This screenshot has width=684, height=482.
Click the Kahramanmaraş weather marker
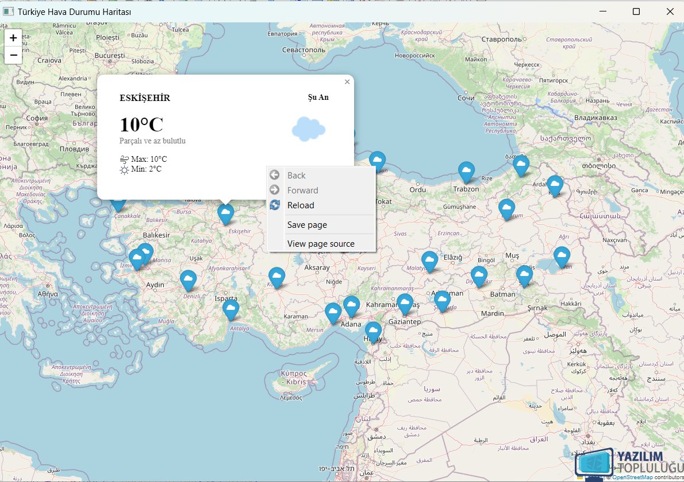click(405, 304)
